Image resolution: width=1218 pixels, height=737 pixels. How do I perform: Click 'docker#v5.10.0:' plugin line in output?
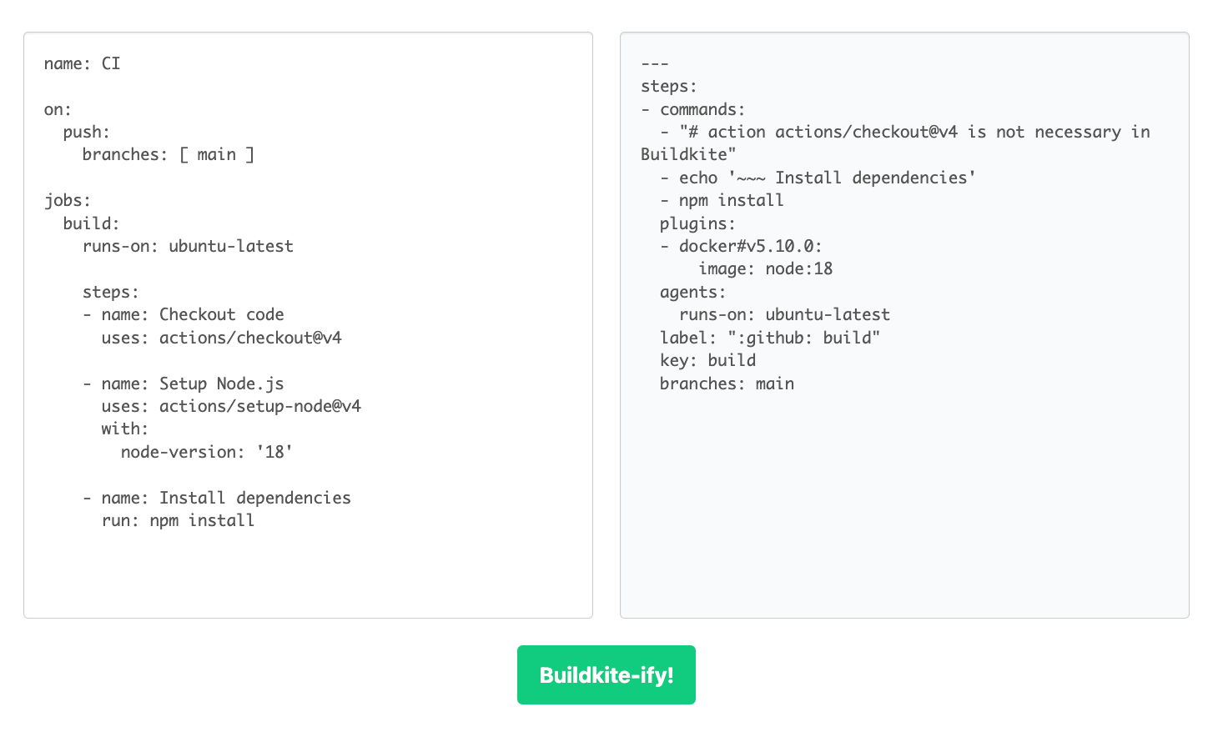coord(750,246)
